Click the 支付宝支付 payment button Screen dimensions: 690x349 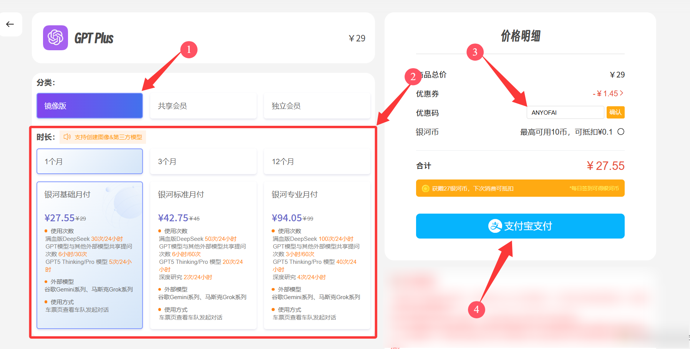click(x=520, y=226)
